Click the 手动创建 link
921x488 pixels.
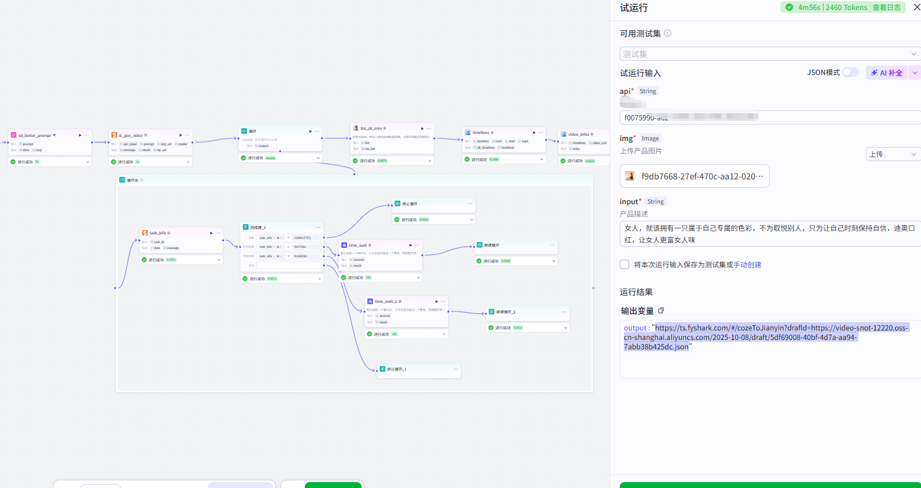coord(747,265)
